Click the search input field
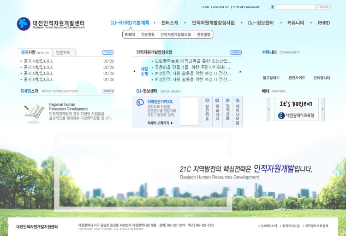The image size is (346, 236). [295, 7]
